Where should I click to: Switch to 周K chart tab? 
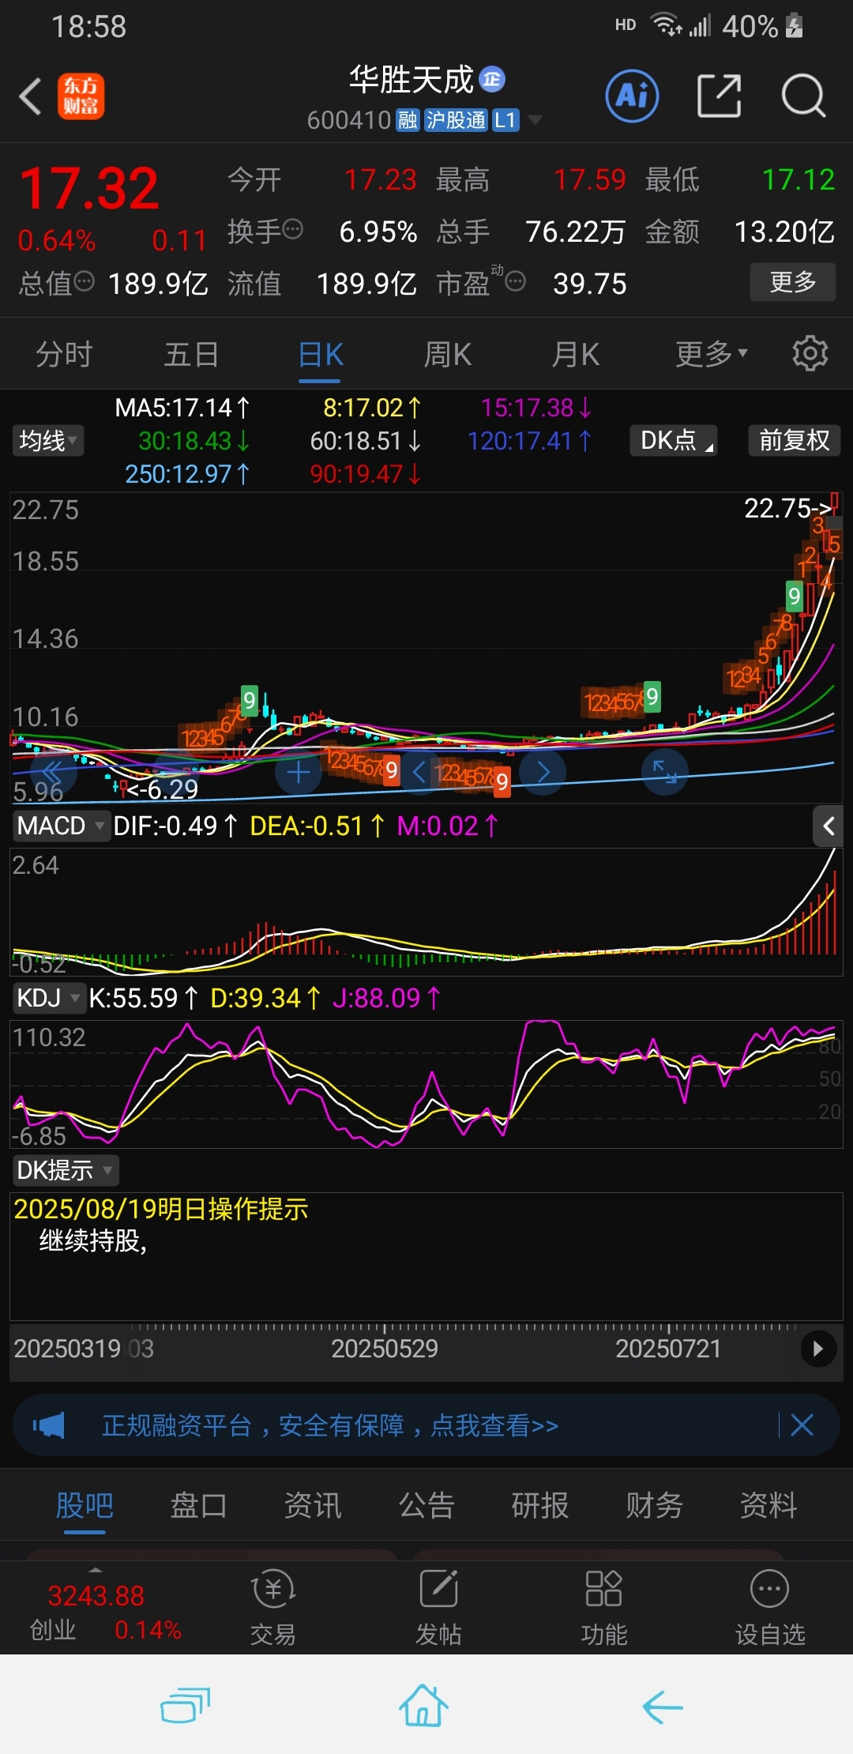click(448, 354)
